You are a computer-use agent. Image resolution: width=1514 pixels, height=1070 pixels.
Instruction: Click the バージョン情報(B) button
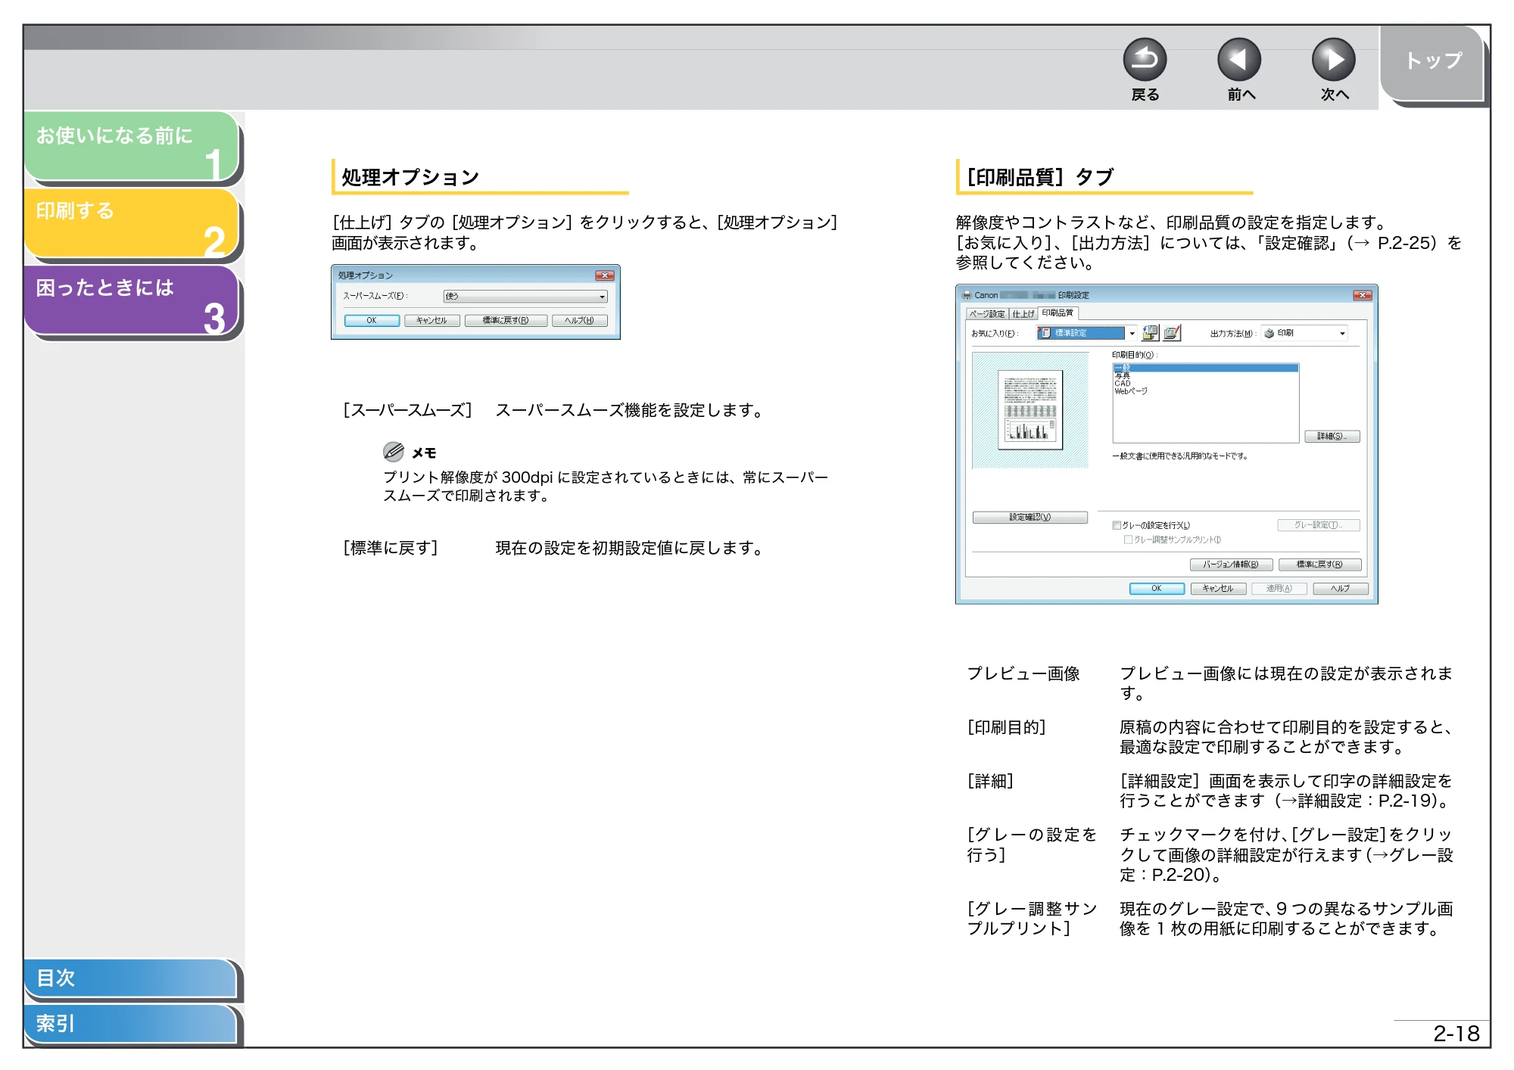point(1231,565)
